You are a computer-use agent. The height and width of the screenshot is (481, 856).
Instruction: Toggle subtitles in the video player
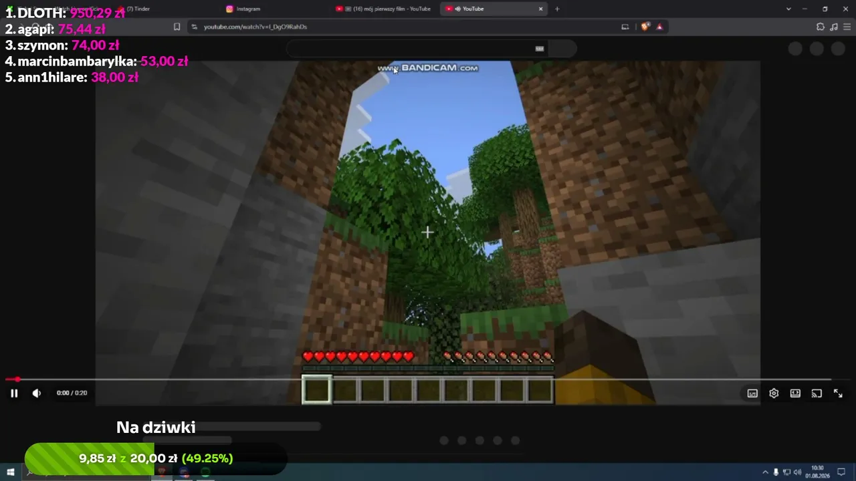tap(752, 393)
